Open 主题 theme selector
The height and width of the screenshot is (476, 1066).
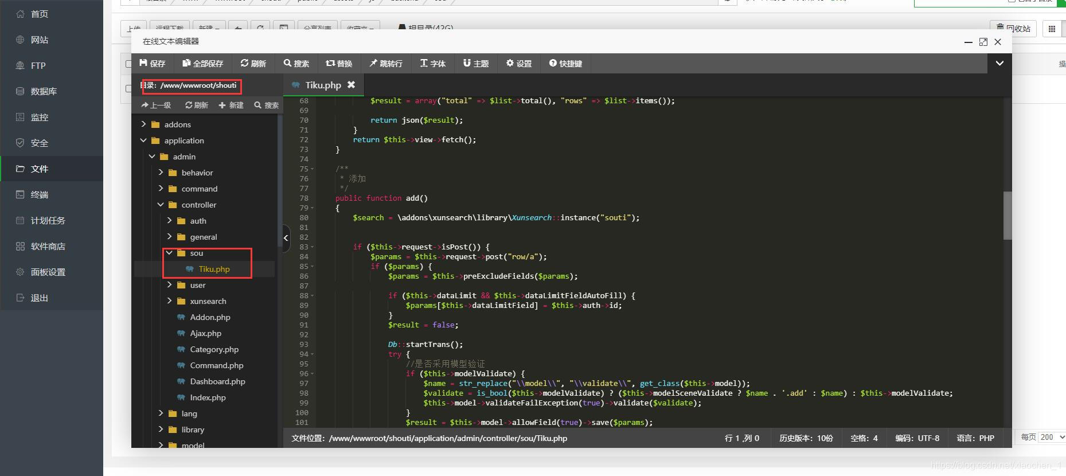(476, 63)
